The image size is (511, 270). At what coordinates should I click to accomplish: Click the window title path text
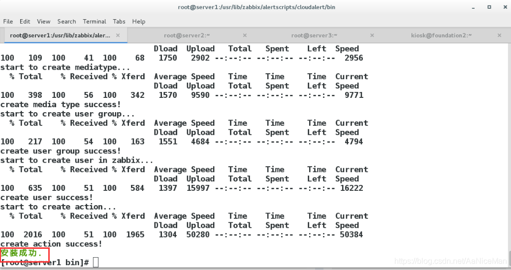click(x=256, y=7)
